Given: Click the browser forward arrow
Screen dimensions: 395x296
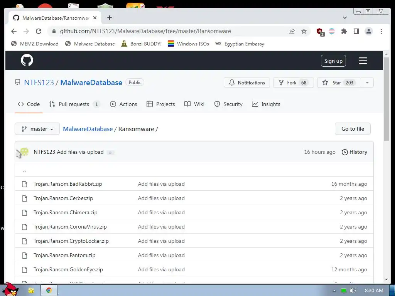Looking at the screenshot, I should click(x=26, y=31).
